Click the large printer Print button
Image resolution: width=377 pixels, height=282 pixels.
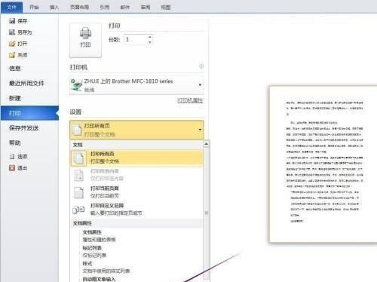coord(85,40)
